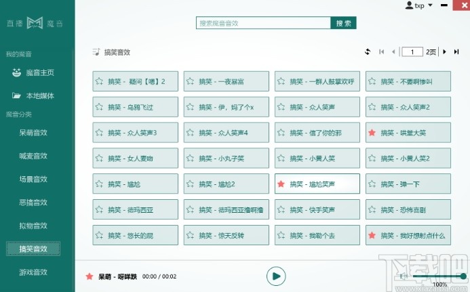Unfavorite red star on 我好想射点什么 sound
Image resolution: width=470 pixels, height=292 pixels.
click(372, 235)
